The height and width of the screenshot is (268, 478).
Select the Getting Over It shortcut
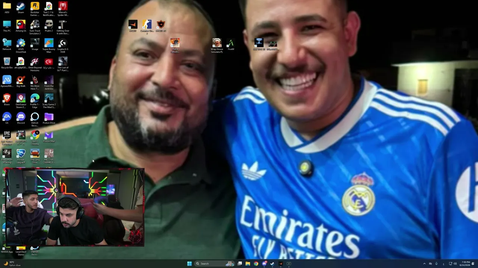[63, 27]
